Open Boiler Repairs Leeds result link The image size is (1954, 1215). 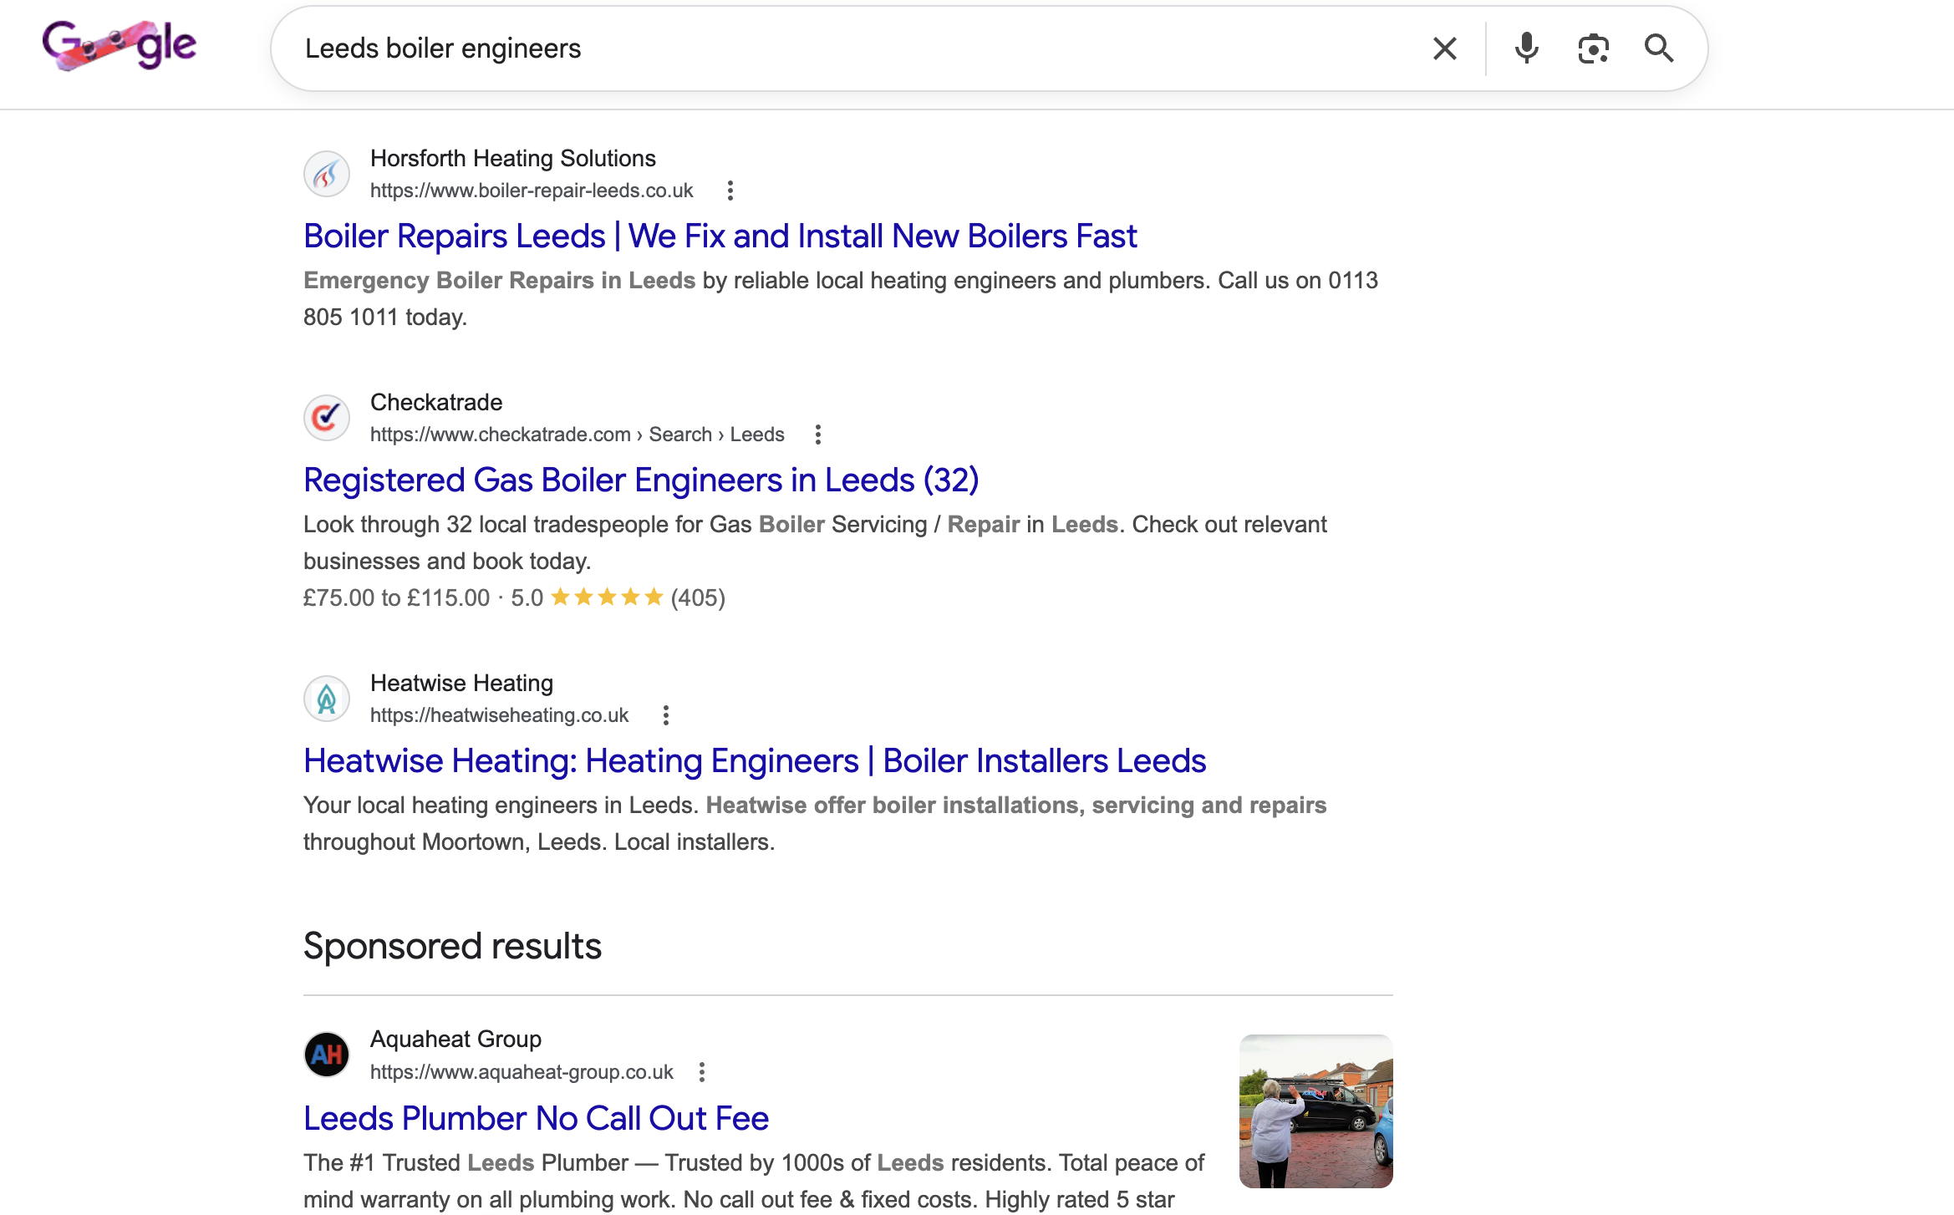click(720, 236)
